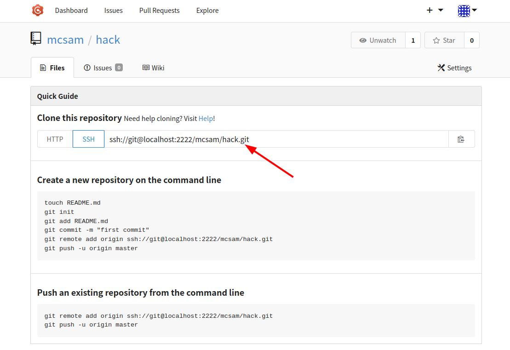Select the Files tab
510x350 pixels.
point(52,68)
